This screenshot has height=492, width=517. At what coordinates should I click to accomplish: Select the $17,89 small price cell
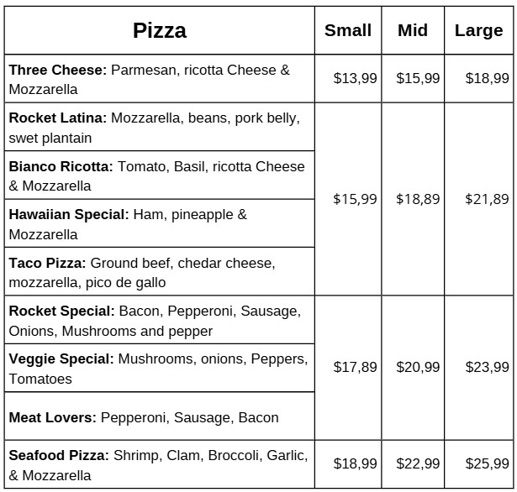(x=355, y=367)
